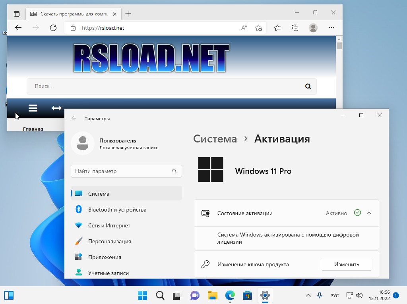
Task: Open Приложения settings
Action: (x=126, y=257)
